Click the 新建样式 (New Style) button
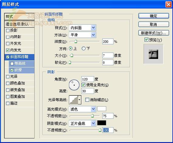The height and width of the screenshot is (143, 173). coord(154,33)
